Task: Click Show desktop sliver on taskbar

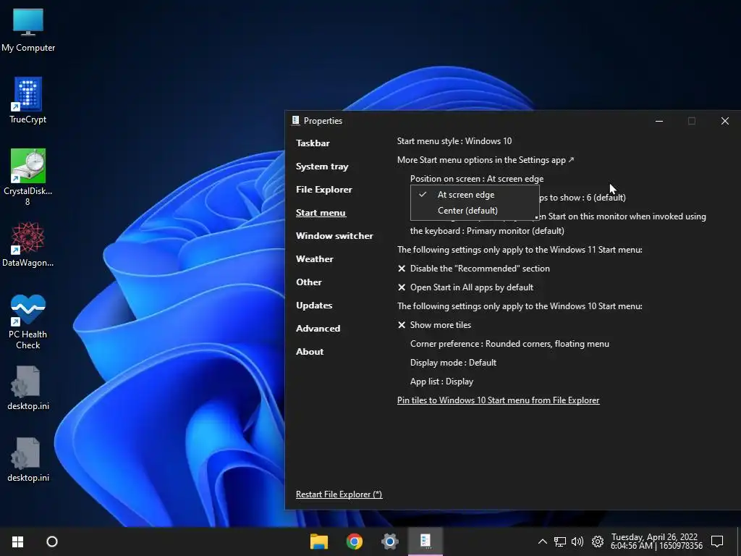Action: click(x=739, y=542)
